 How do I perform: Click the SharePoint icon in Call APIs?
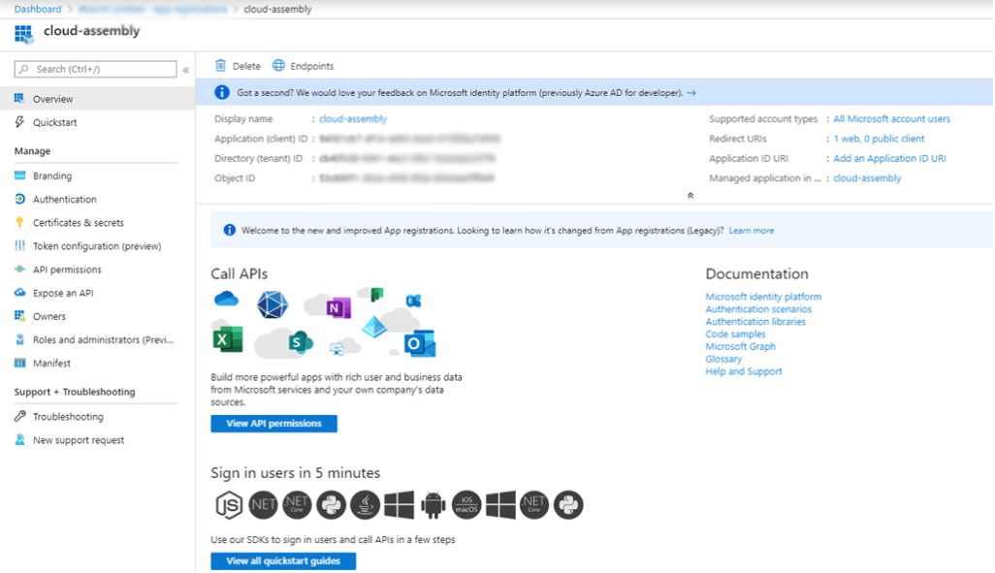301,342
